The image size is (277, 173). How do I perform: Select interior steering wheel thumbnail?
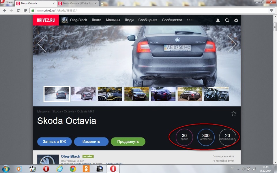click(x=217, y=94)
